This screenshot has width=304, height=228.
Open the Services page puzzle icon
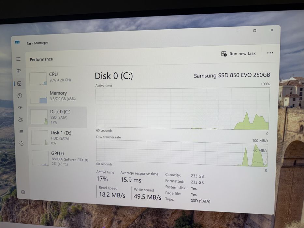tap(22, 143)
